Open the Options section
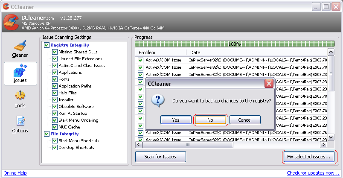343x178 pixels. tap(20, 124)
